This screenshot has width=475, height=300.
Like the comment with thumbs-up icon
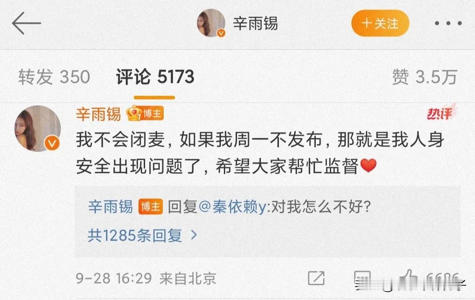(408, 278)
